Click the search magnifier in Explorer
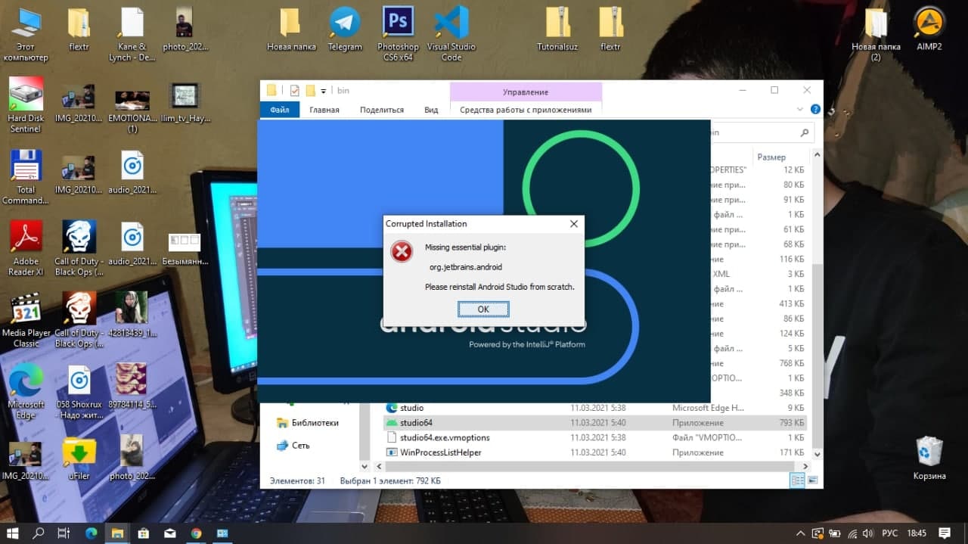 coord(805,132)
